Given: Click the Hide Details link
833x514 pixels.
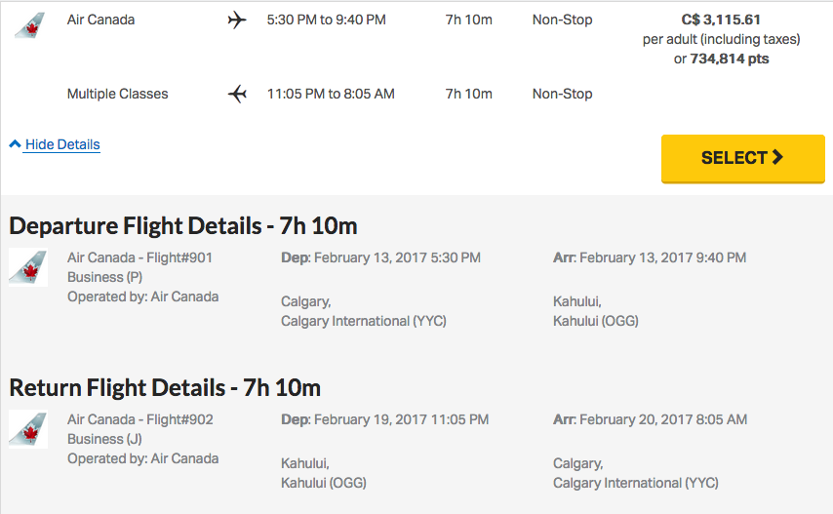Looking at the screenshot, I should [x=62, y=144].
